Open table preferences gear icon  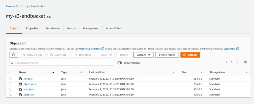point(245,62)
